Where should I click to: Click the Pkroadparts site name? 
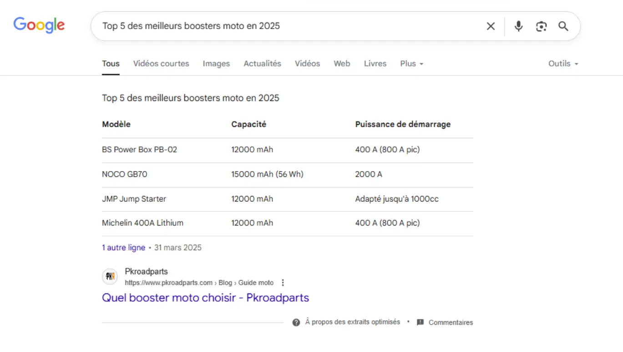point(146,272)
